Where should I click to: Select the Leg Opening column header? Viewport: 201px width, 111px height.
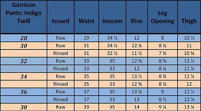tap(162, 17)
